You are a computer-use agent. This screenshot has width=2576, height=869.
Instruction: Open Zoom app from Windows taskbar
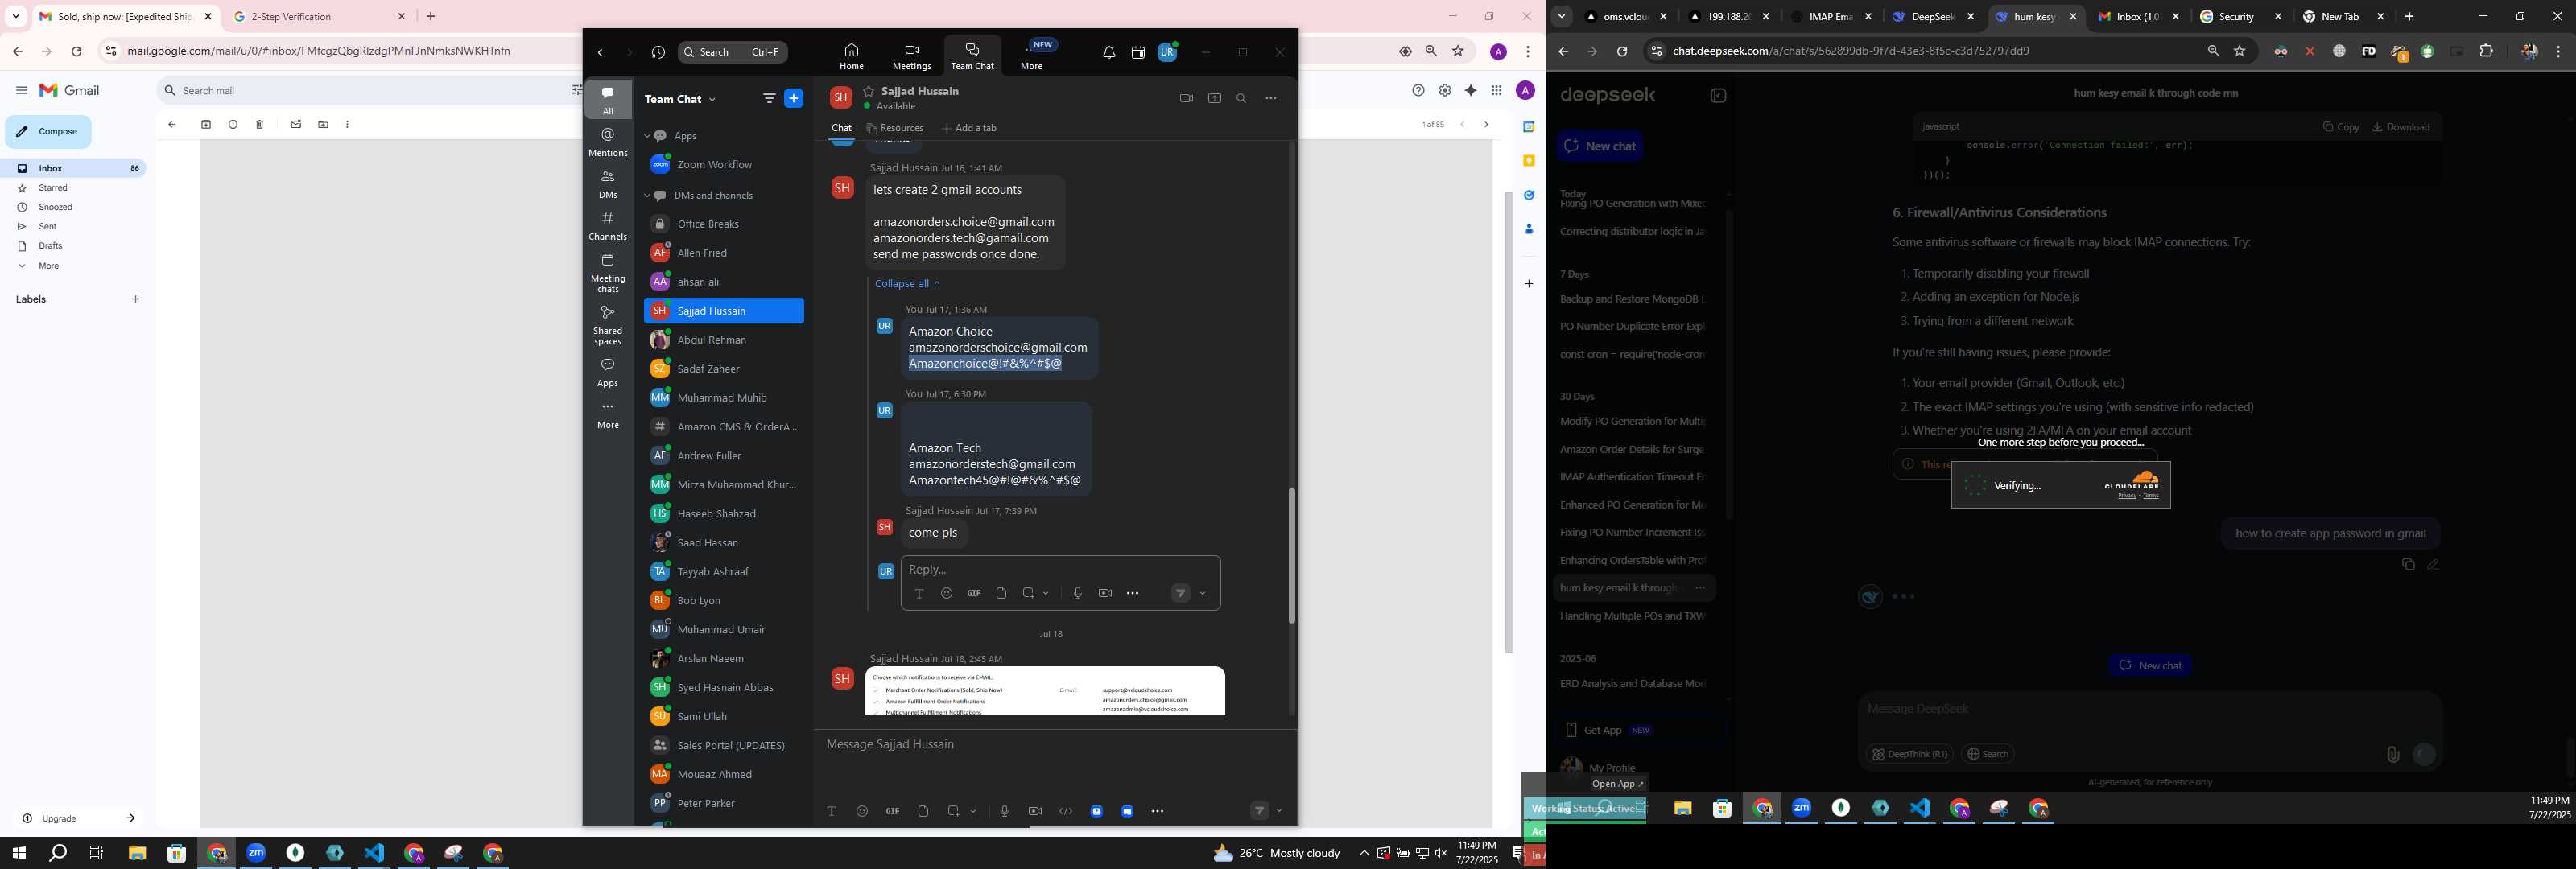tap(256, 853)
